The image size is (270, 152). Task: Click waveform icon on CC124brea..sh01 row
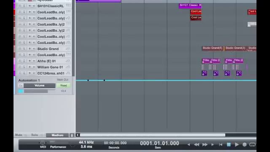click(68, 73)
